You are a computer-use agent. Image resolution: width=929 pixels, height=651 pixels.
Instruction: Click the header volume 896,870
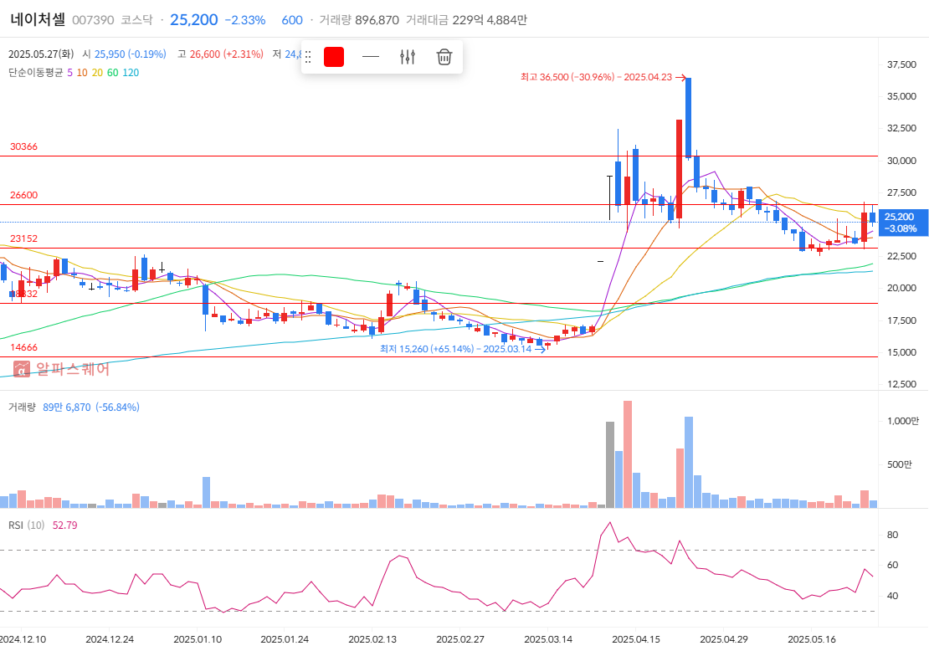377,20
